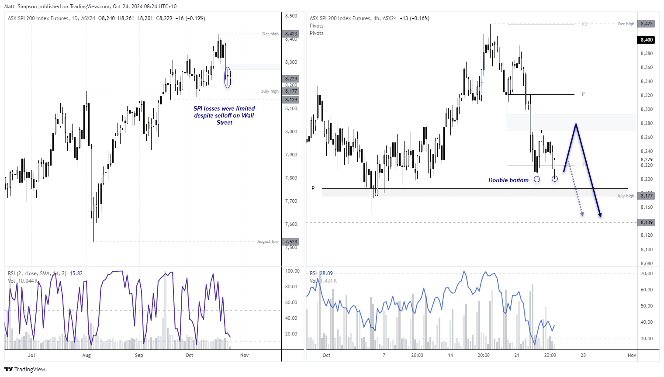Click the Double bottom annotation label

click(508, 180)
